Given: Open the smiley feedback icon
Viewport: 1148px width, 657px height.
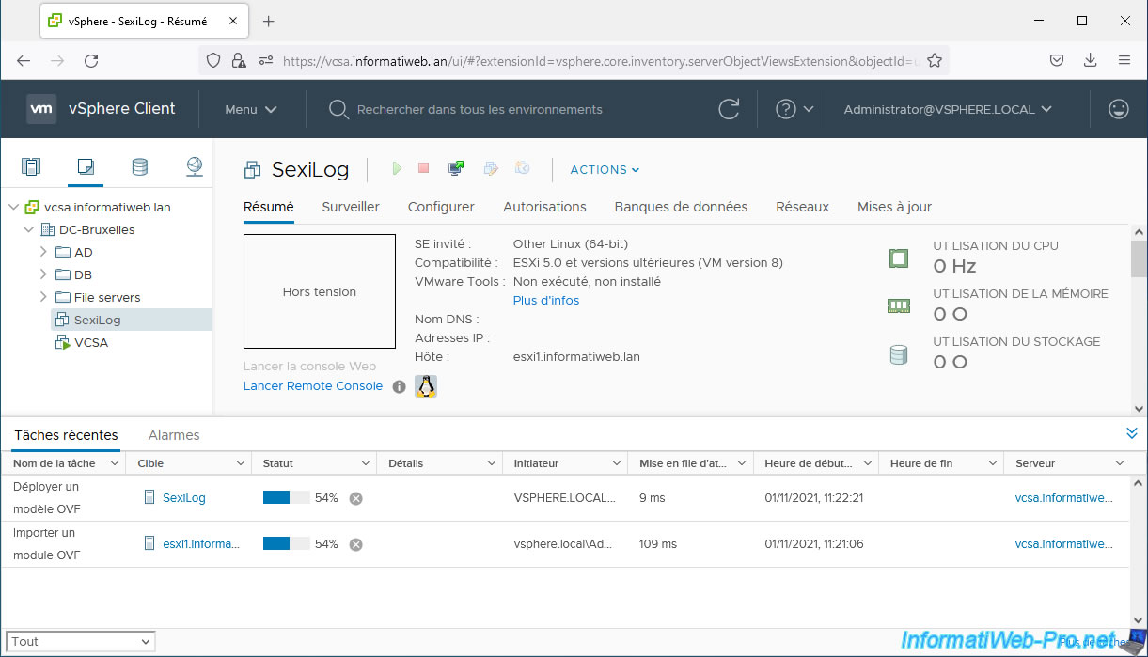Looking at the screenshot, I should click(x=1118, y=109).
